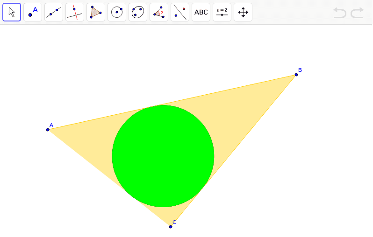Viewport: 373px width, 237px height.
Task: Pick the Reflect about line tool
Action: 180,12
